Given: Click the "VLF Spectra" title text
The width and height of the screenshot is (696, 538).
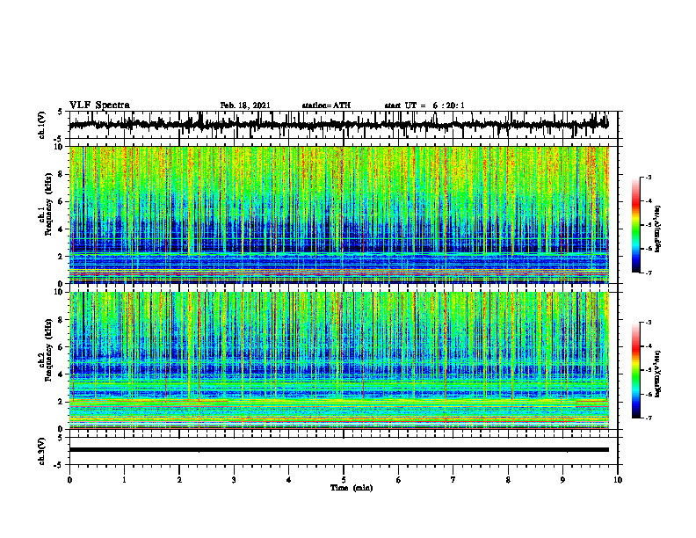Looking at the screenshot, I should pos(99,105).
